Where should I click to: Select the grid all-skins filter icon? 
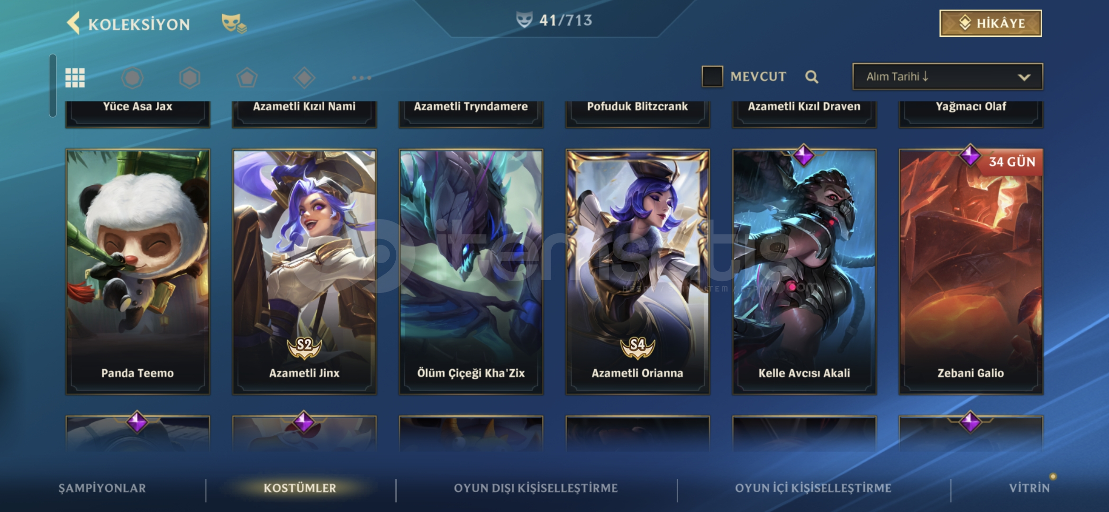pyautogui.click(x=75, y=78)
